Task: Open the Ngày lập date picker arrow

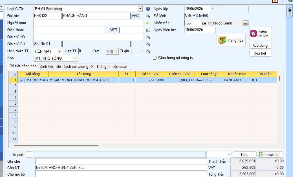Action: pyautogui.click(x=212, y=9)
